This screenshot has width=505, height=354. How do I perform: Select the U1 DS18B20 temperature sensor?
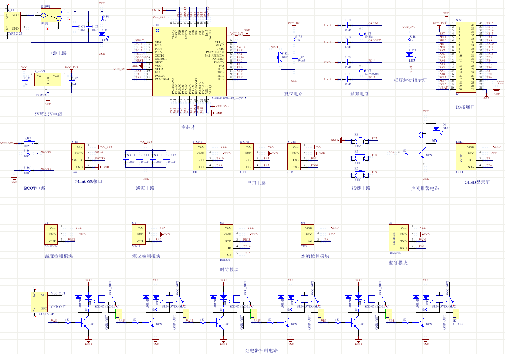[51, 235]
